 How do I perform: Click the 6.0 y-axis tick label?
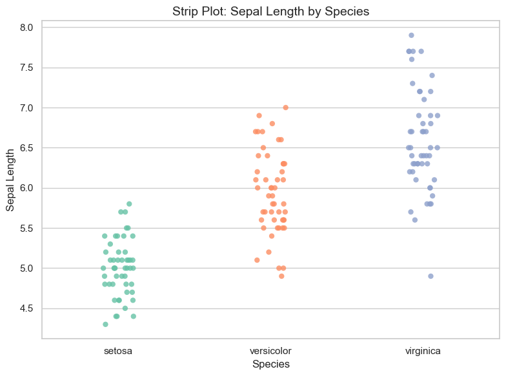coord(26,188)
